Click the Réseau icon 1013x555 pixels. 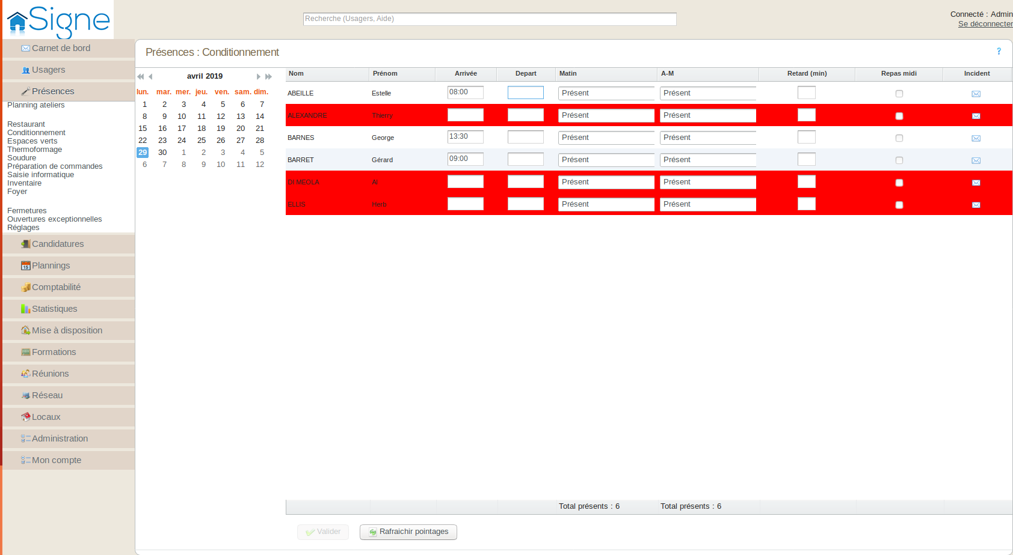click(x=25, y=395)
